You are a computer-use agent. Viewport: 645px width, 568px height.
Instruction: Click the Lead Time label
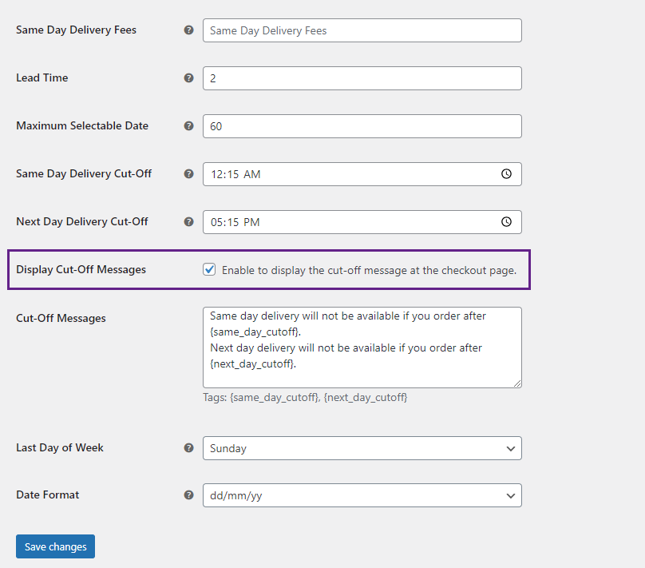[42, 77]
